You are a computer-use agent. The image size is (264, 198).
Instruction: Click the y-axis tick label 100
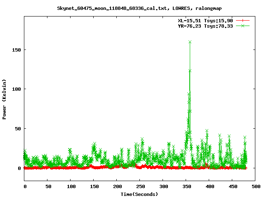click(16, 89)
